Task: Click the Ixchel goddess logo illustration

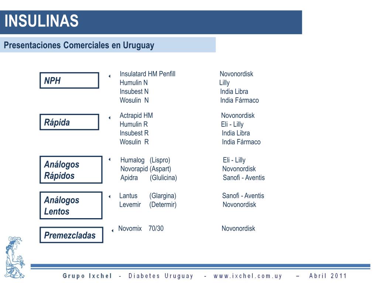Action: pos(15,257)
